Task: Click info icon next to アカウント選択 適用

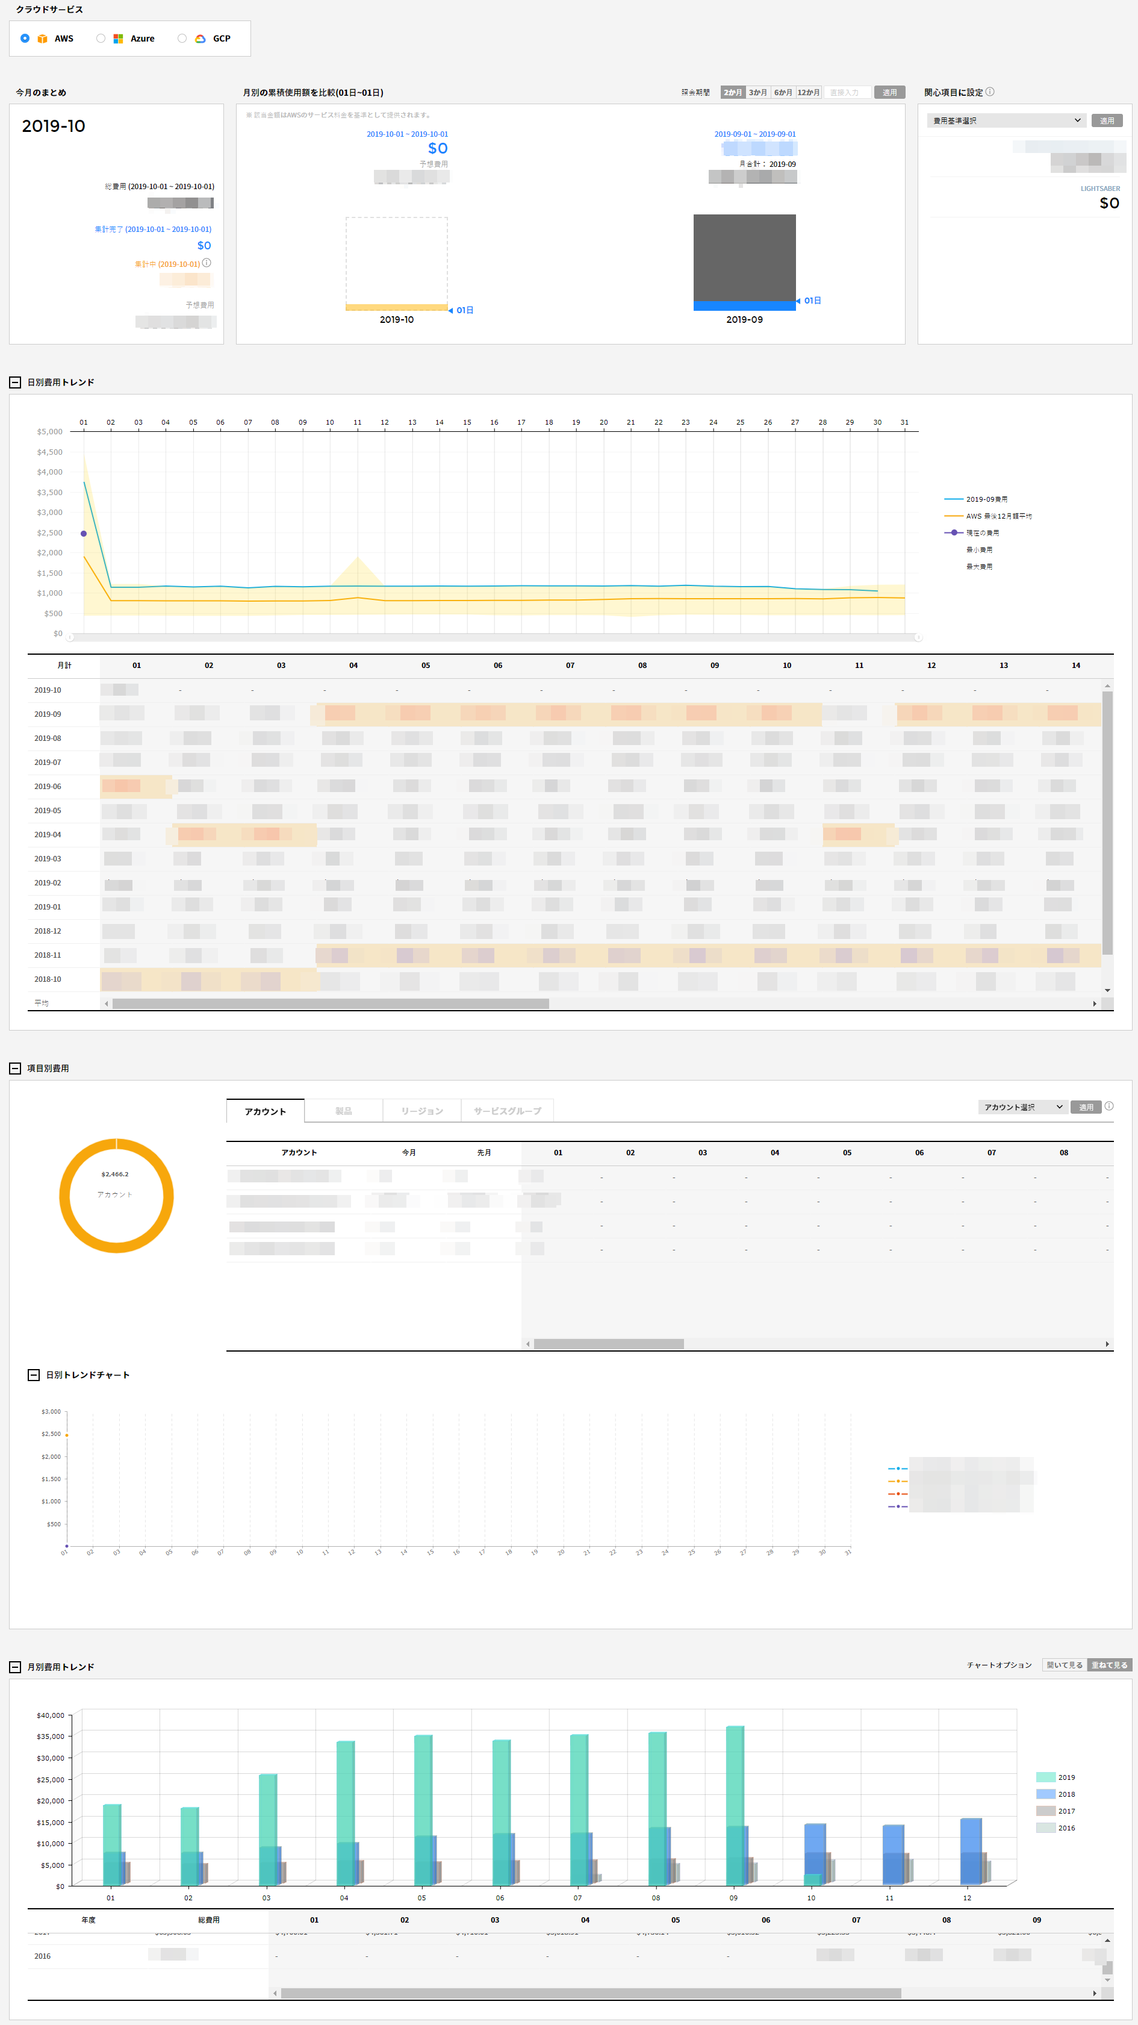Action: coord(1109,1106)
